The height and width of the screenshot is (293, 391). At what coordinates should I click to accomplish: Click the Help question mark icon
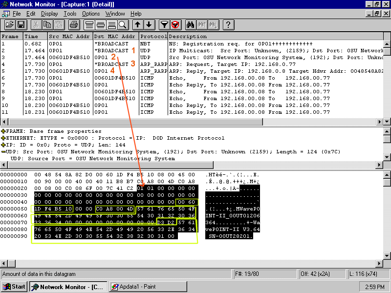(228, 25)
